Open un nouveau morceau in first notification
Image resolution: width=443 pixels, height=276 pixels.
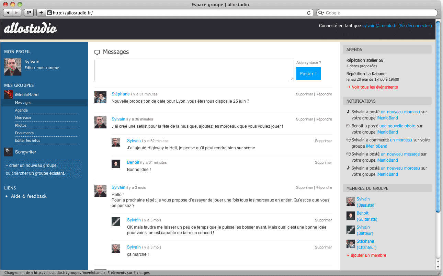pos(400,112)
